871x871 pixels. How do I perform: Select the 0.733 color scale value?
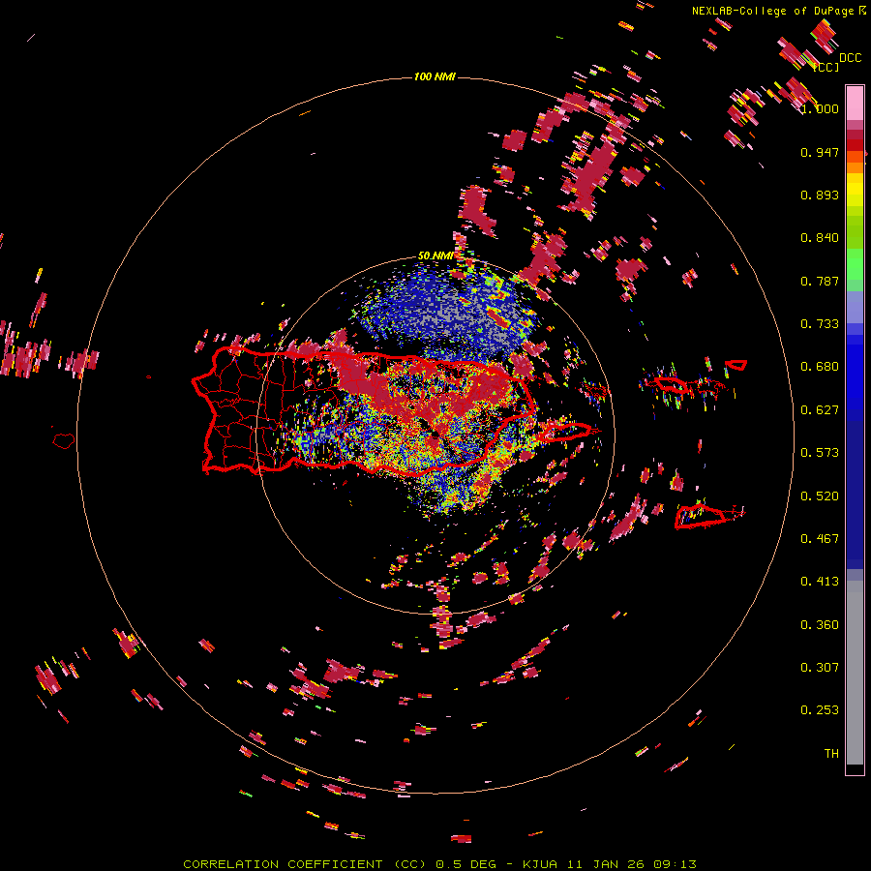[820, 324]
